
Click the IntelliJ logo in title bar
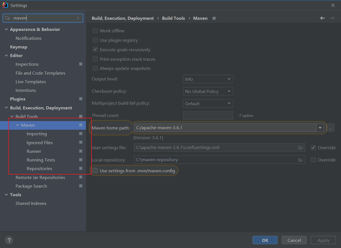(5, 5)
